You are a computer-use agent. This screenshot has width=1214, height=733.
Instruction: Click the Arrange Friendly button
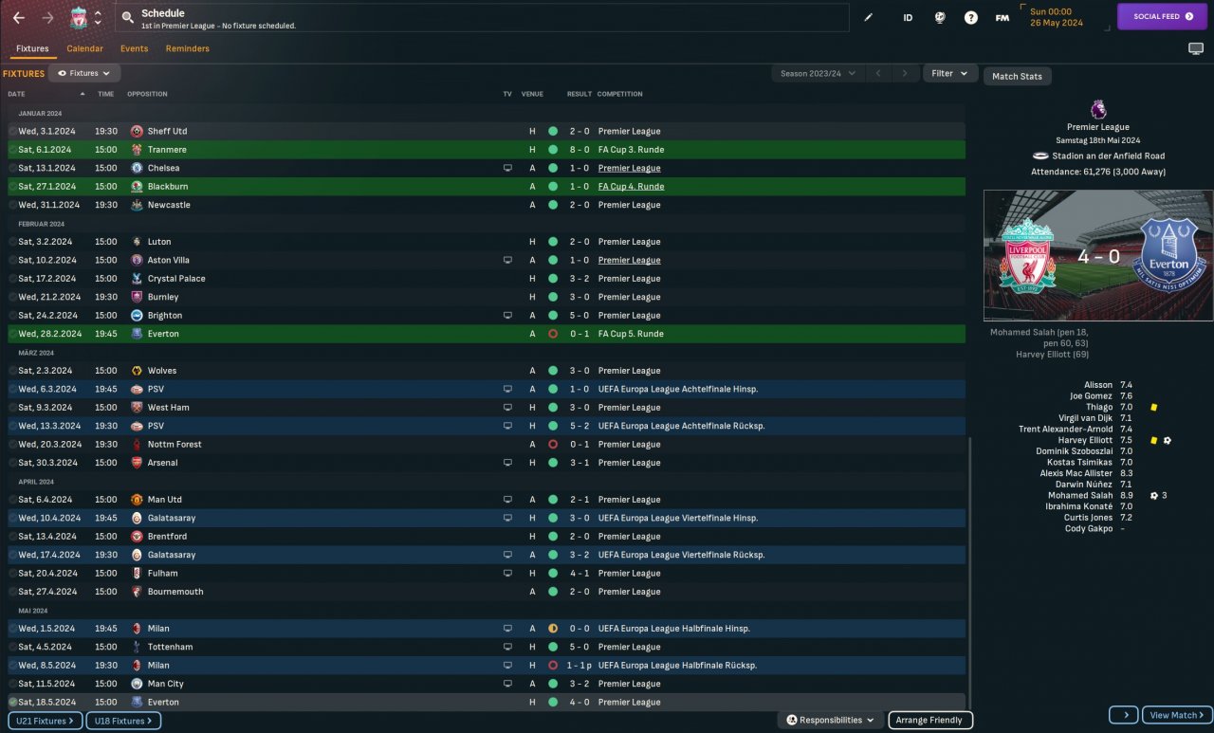tap(930, 721)
